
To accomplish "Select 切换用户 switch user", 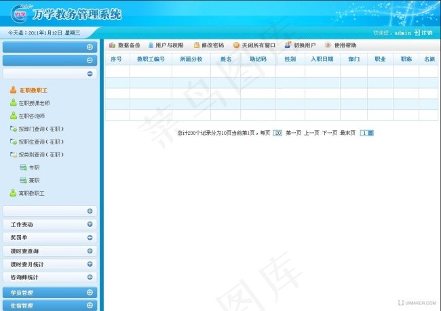I will [x=300, y=45].
